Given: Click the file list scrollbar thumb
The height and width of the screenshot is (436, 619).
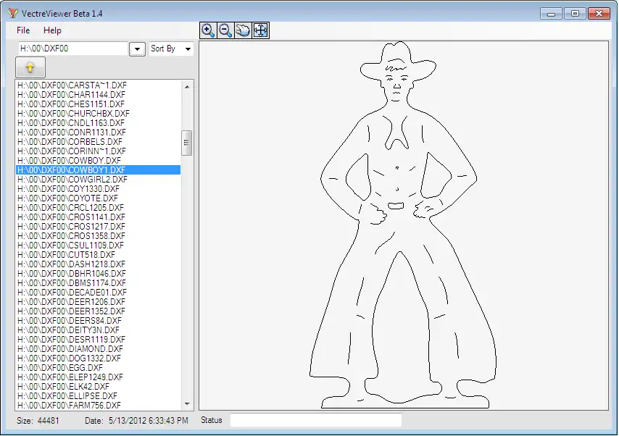Looking at the screenshot, I should (x=187, y=143).
